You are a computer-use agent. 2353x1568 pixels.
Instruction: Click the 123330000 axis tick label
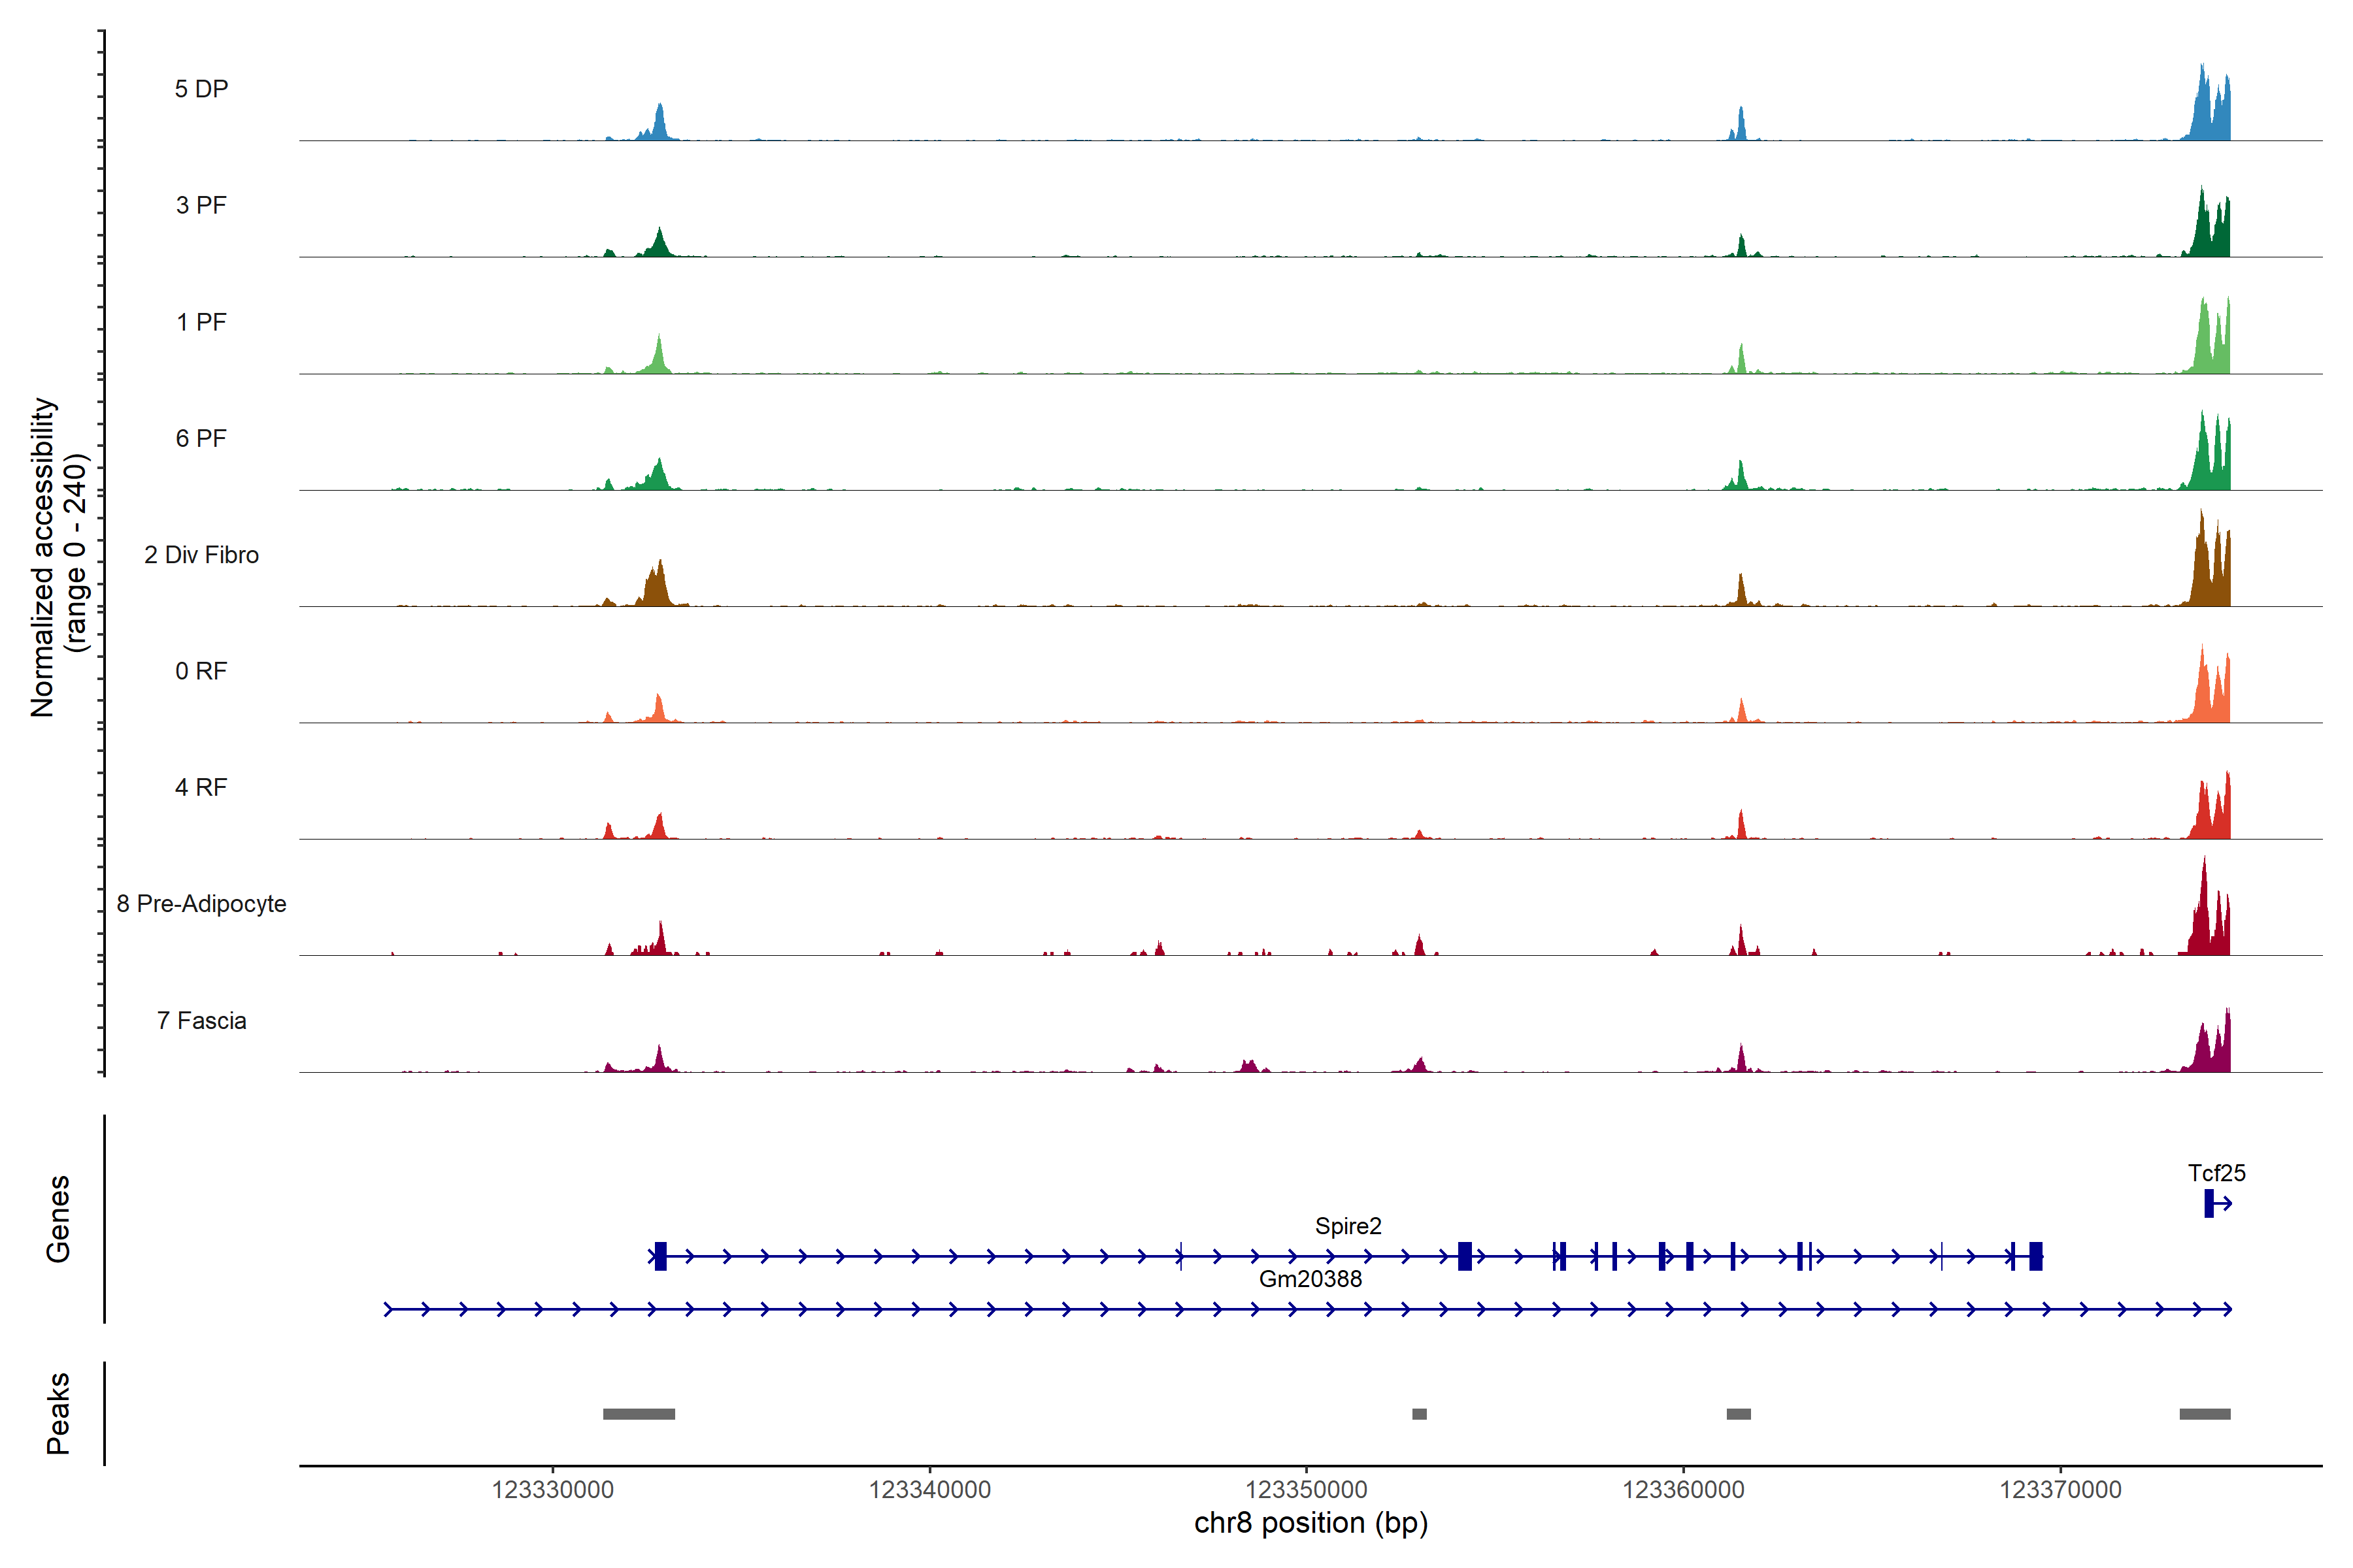pos(552,1490)
